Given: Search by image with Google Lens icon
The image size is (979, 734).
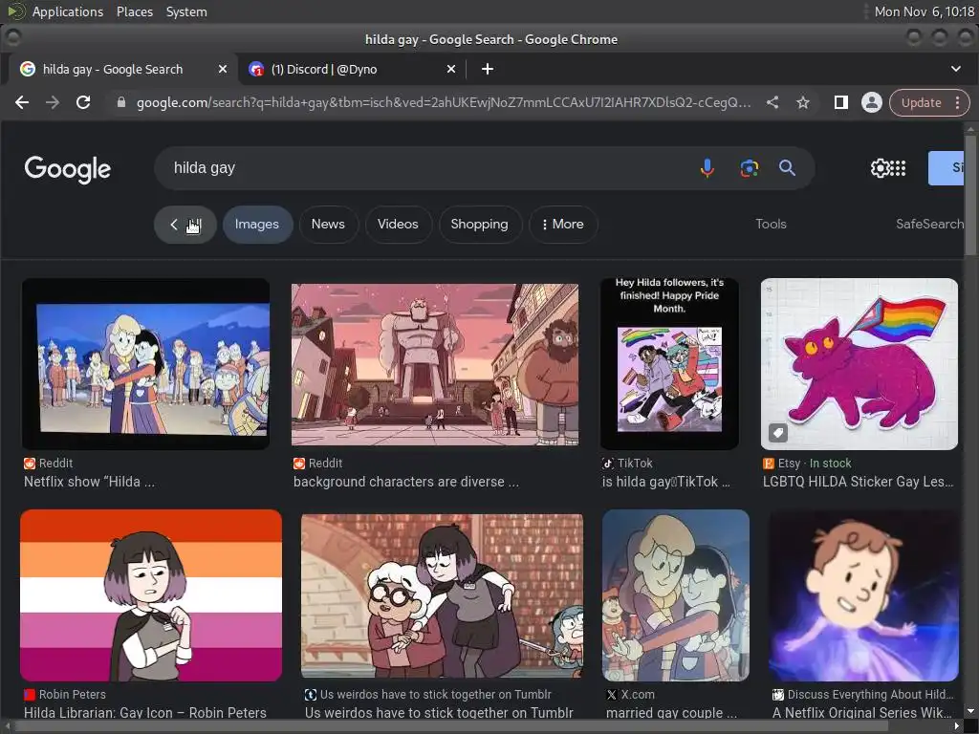Looking at the screenshot, I should pos(750,168).
